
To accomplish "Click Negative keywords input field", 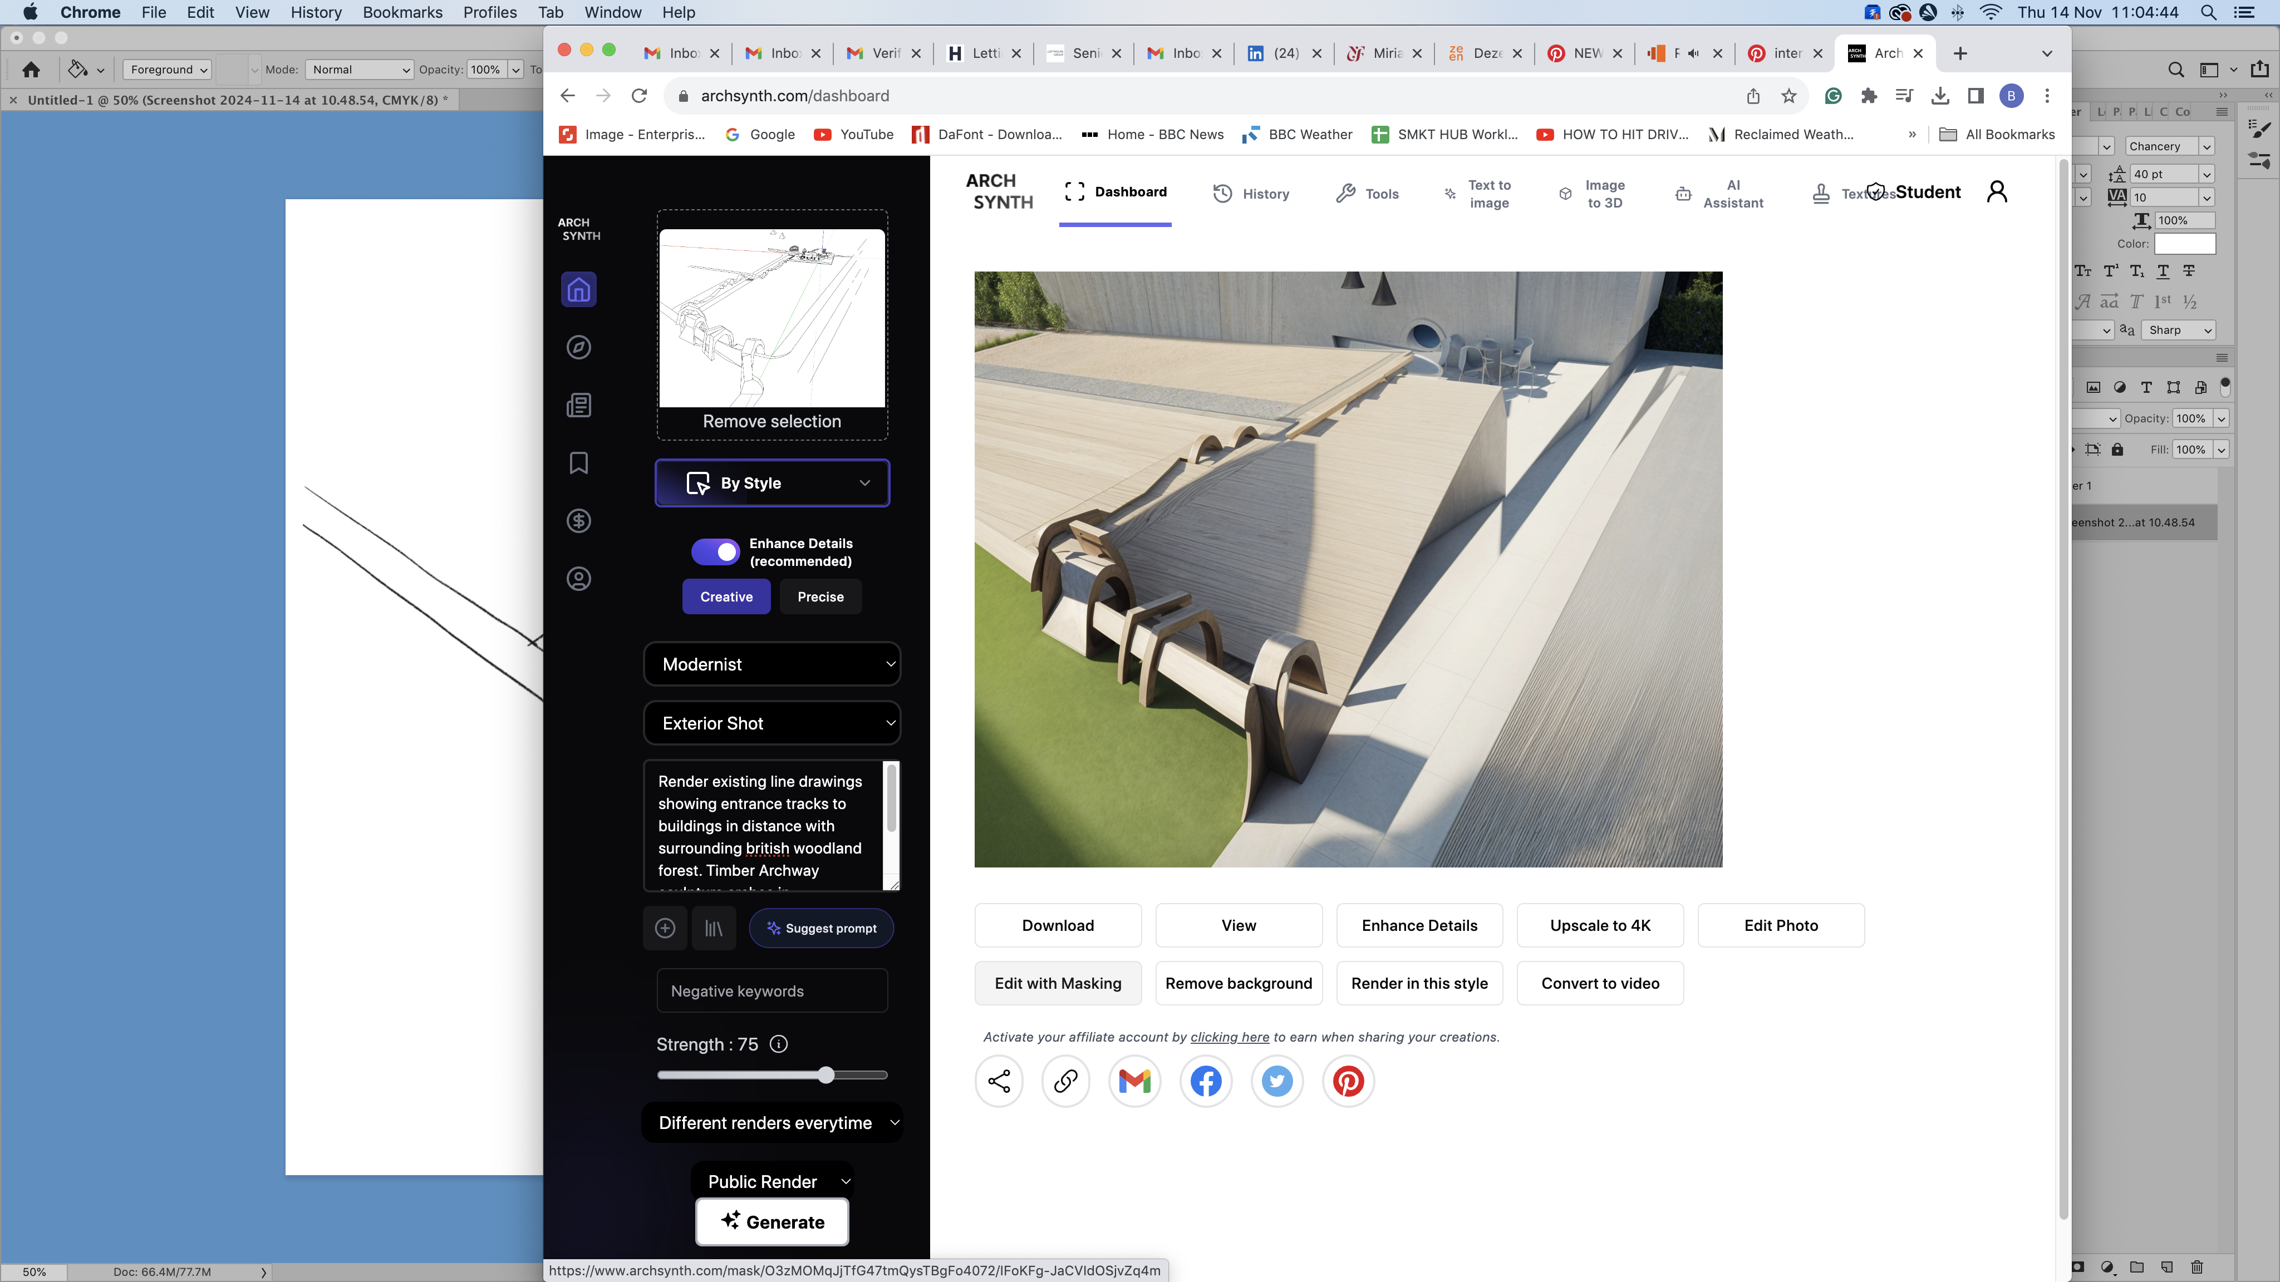I will (772, 991).
